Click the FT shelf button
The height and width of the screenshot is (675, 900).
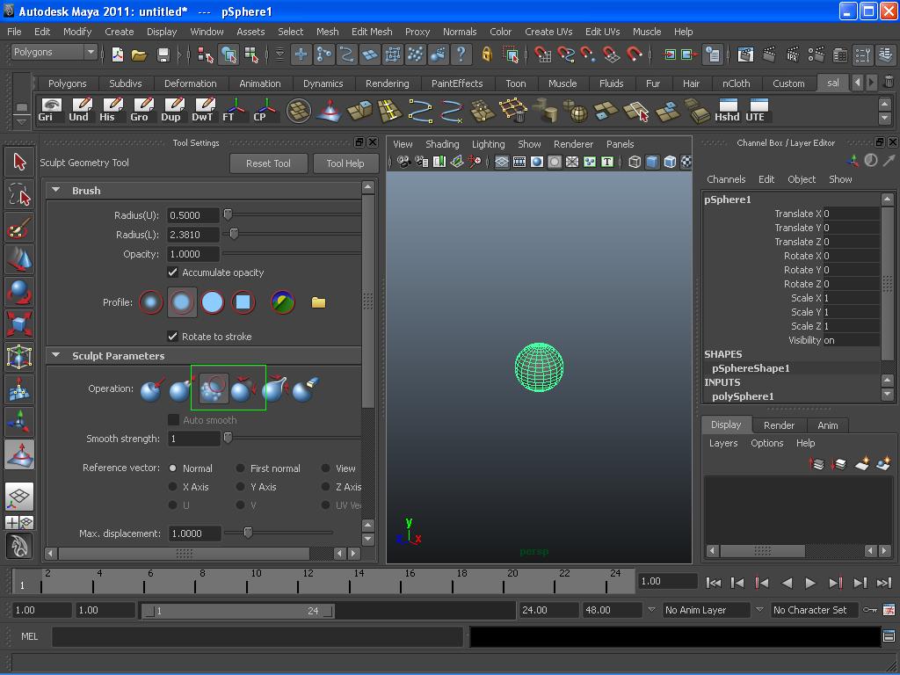click(x=236, y=110)
